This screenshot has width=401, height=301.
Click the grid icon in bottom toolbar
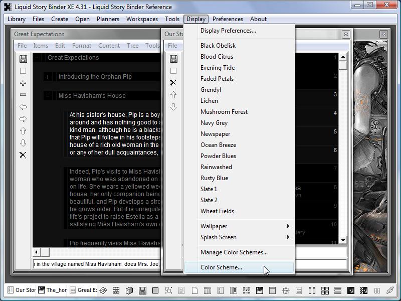pyautogui.click(x=116, y=290)
